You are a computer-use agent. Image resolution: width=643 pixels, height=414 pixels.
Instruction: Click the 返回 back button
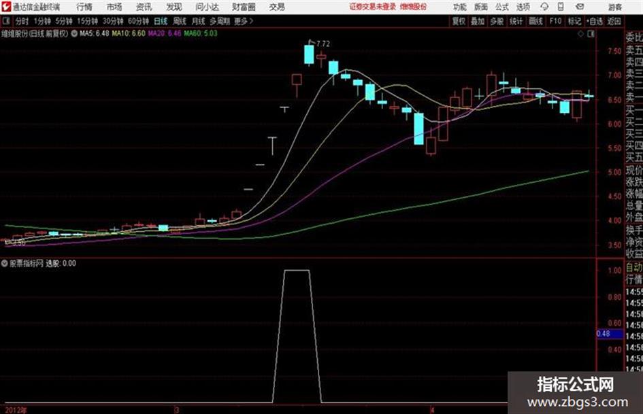click(x=614, y=21)
